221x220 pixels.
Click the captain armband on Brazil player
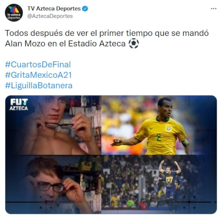185,142
